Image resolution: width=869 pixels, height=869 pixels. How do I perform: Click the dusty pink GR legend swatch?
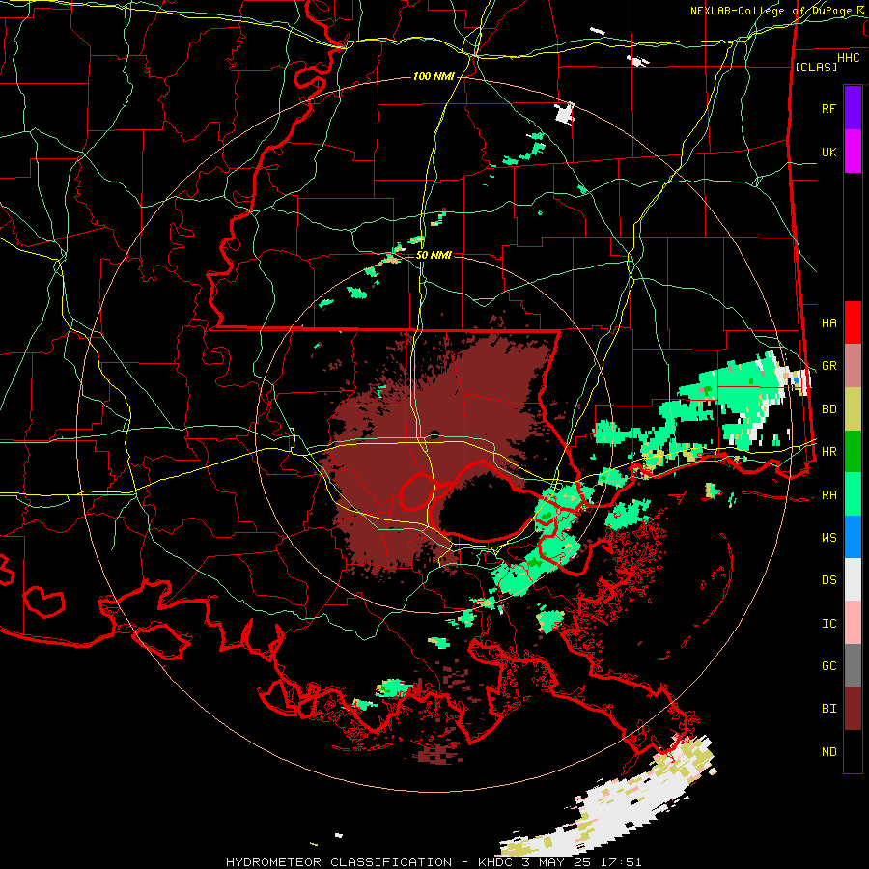pyautogui.click(x=853, y=366)
